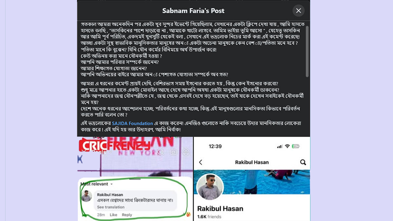Open the blue pool cover photo
This screenshot has height=221, width=393.
tap(266, 182)
